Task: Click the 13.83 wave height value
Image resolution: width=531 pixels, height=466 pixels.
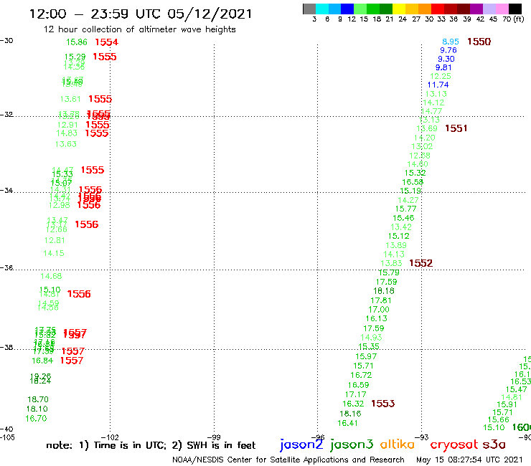Action: pyautogui.click(x=391, y=263)
